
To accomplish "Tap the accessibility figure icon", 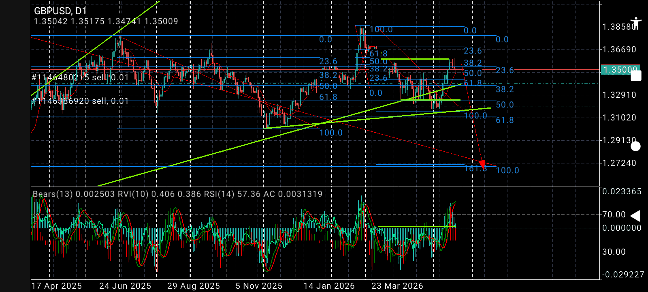I will tap(635, 23).
